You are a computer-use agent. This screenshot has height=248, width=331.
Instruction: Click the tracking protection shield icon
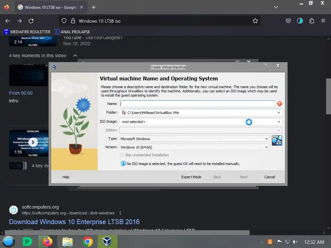64,21
